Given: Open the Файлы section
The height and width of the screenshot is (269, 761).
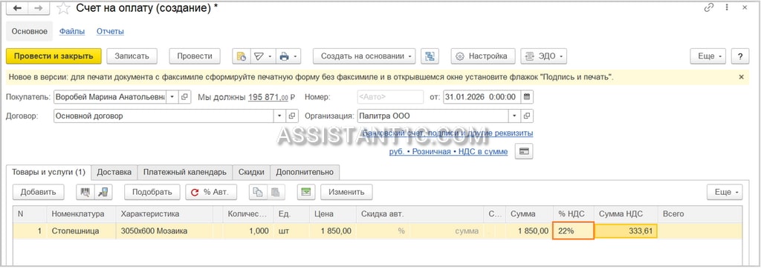Looking at the screenshot, I should [x=72, y=31].
